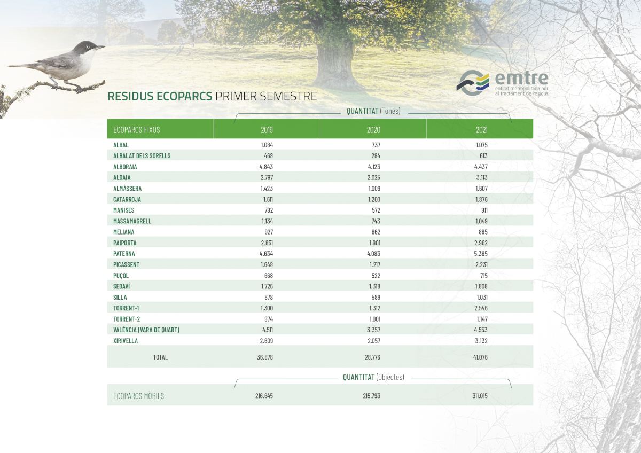
Task: Click the Ecoparcs Fixos column header
Action: [137, 129]
